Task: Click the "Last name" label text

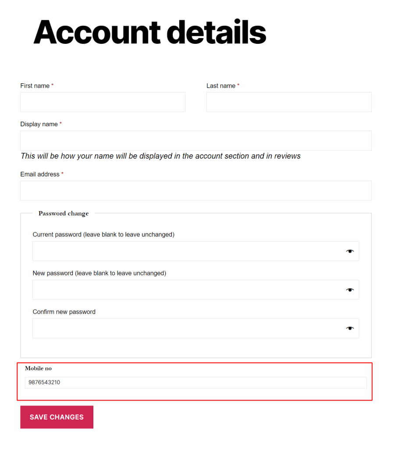Action: tap(221, 86)
